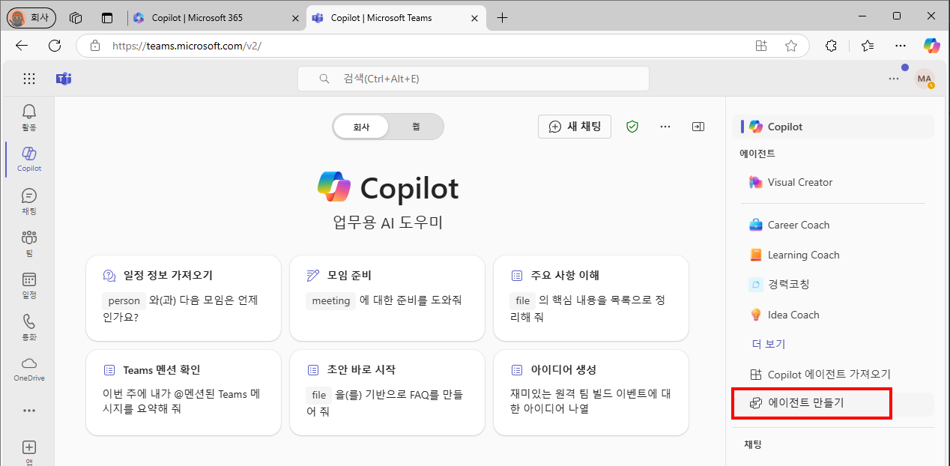Viewport: 950px width, 466px height.
Task: Add page to favorites star
Action: (x=791, y=46)
